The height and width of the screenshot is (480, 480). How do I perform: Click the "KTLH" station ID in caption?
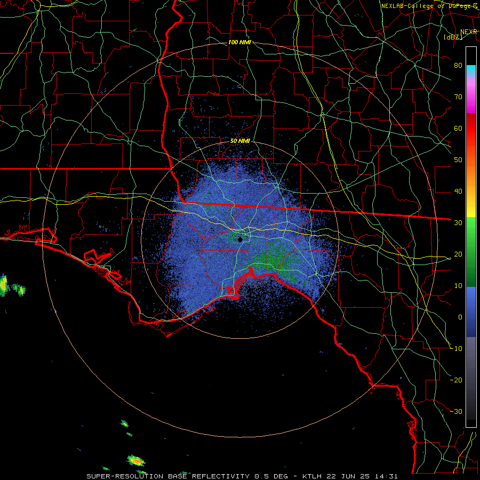click(312, 476)
